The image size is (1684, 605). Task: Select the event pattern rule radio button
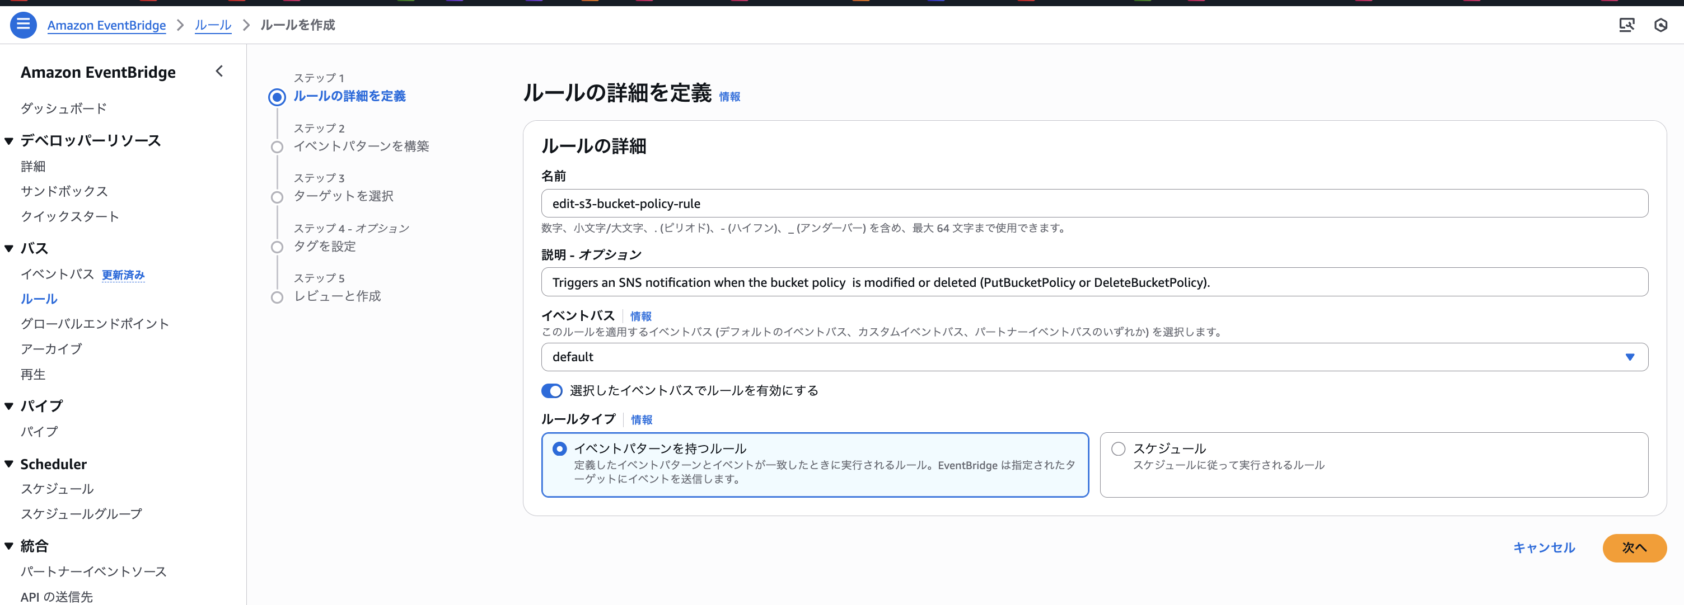[560, 449]
